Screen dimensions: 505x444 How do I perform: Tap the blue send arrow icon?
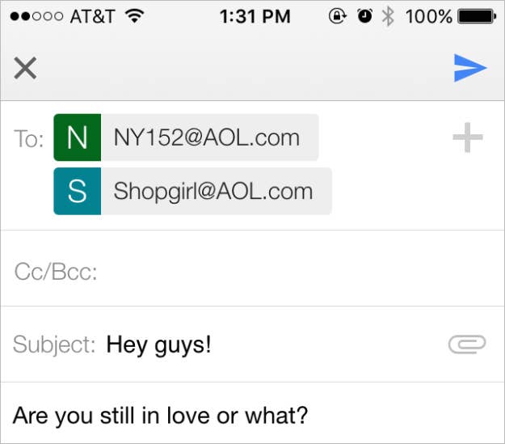470,68
